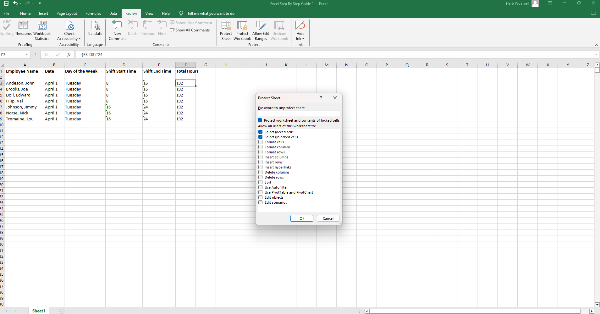Click the password to unprotect sheet field
Image resolution: width=600 pixels, height=314 pixels.
tap(299, 114)
